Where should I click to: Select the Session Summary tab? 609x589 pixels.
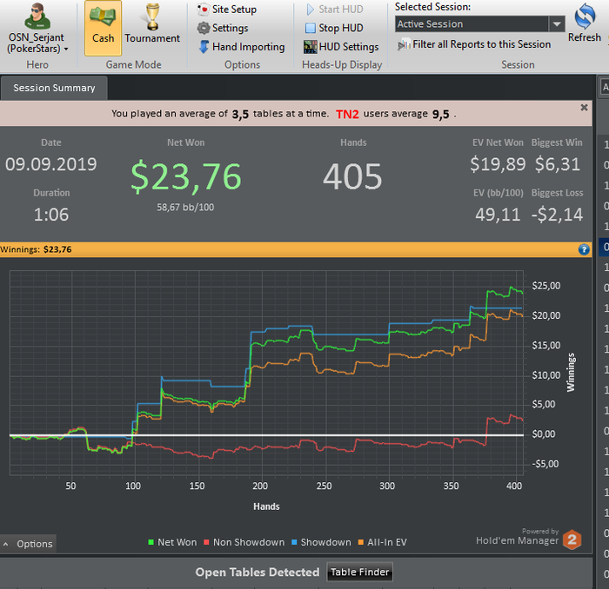tap(54, 88)
